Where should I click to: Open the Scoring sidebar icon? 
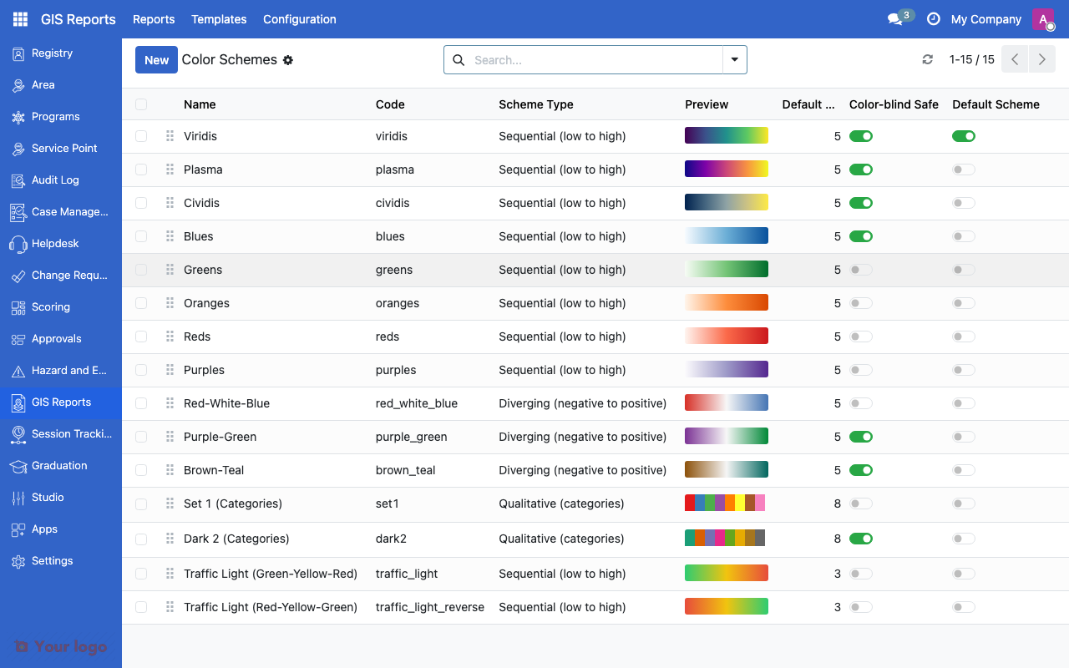click(18, 307)
